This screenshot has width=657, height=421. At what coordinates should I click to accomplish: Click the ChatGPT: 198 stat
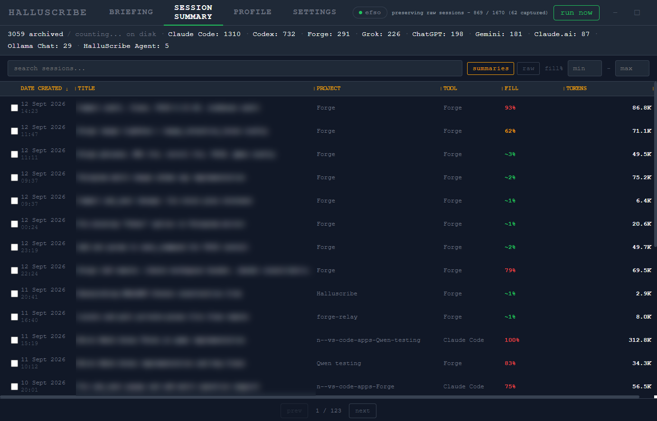click(x=438, y=34)
